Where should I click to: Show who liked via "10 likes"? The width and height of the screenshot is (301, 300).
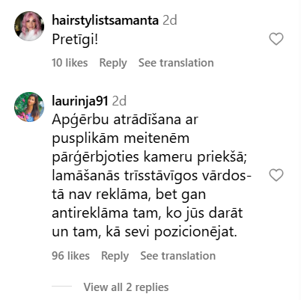(x=70, y=63)
